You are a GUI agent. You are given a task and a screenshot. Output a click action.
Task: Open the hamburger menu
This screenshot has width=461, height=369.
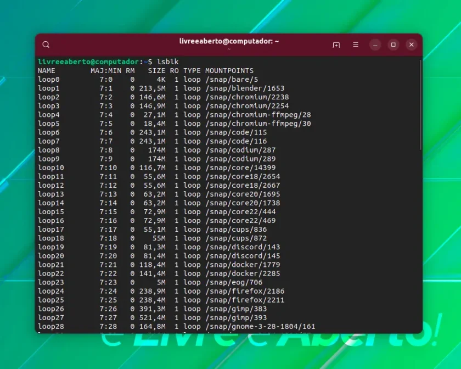[x=356, y=44]
